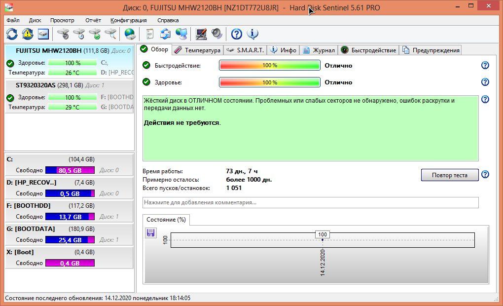This screenshot has width=503, height=306.
Task: Switch to the Температура tab
Action: (198, 50)
